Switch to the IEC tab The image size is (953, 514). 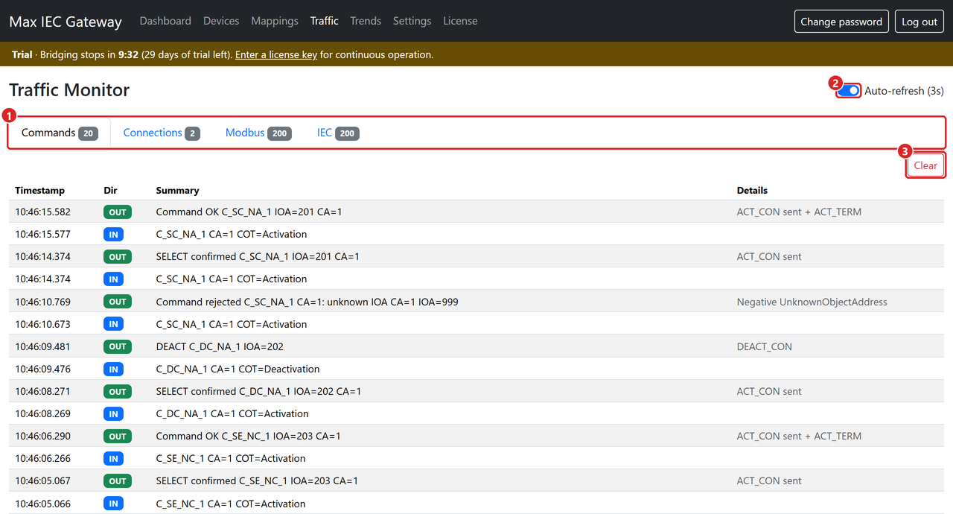point(338,133)
